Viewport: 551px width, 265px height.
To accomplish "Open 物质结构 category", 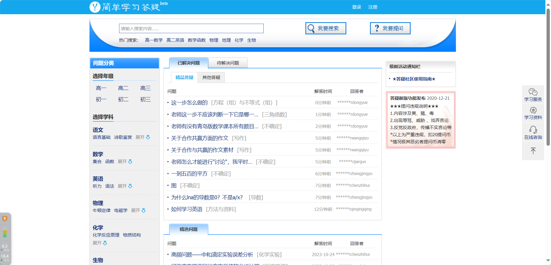I will point(132,235).
